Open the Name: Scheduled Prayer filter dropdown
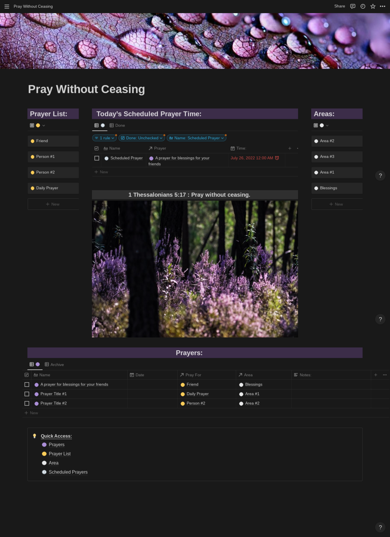The width and height of the screenshot is (390, 537). click(196, 138)
